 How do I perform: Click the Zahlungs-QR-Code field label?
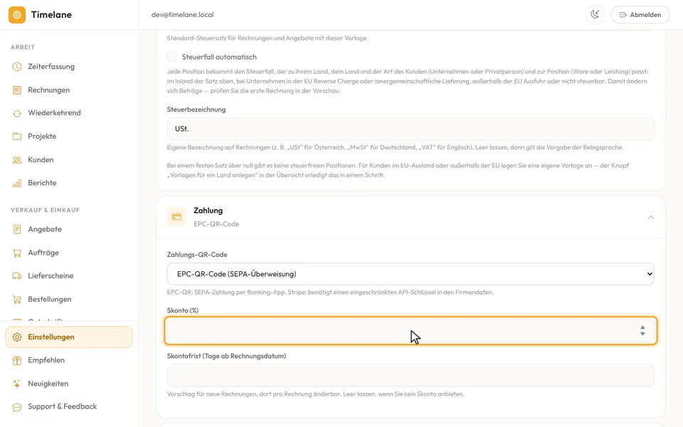tap(197, 255)
